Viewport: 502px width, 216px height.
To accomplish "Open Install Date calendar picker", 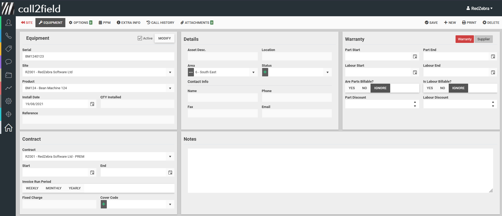I will pos(92,104).
